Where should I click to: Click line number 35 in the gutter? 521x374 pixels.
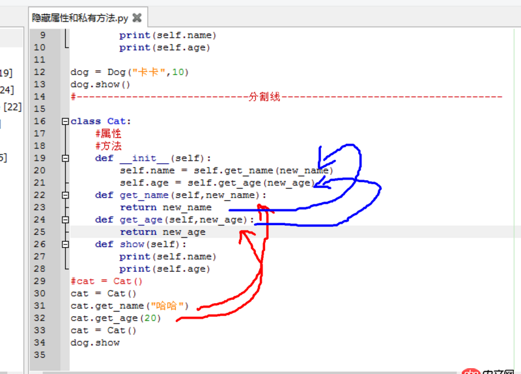[x=40, y=354]
